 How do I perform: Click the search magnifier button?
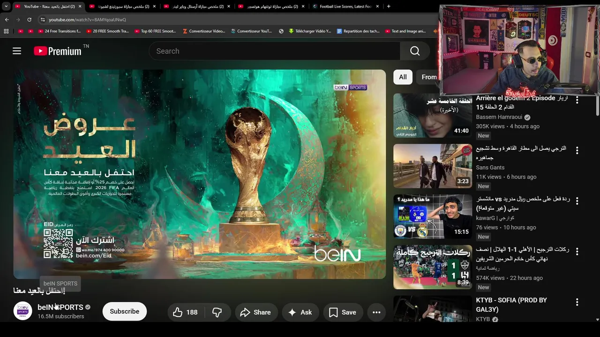(x=415, y=51)
